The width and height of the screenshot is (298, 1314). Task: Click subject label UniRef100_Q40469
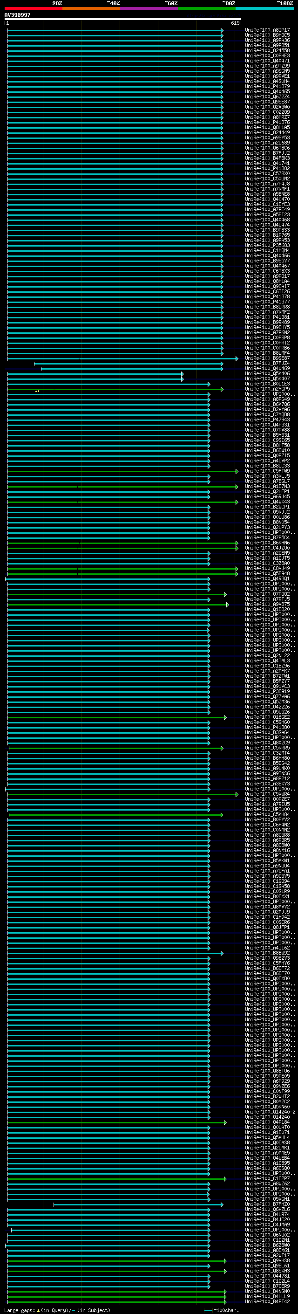(x=267, y=368)
